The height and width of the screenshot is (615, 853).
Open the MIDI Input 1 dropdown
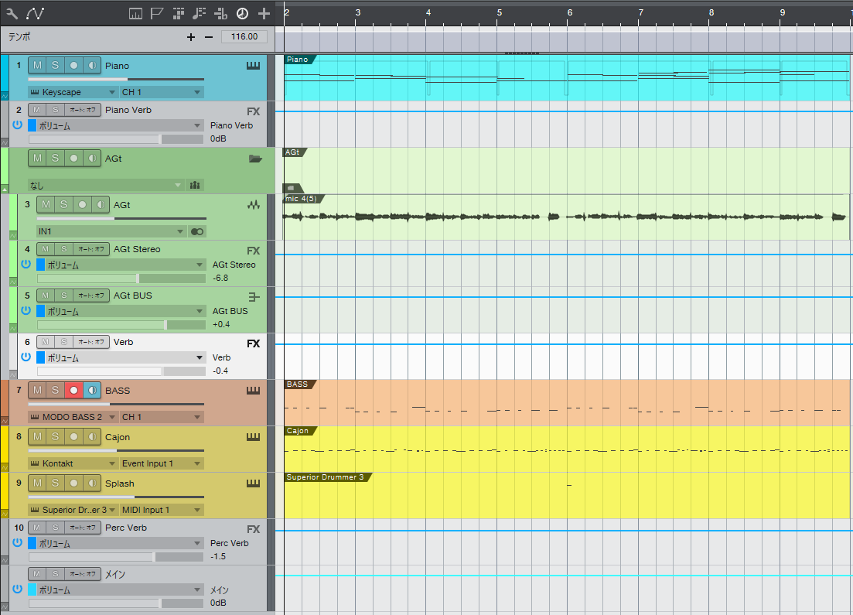tap(162, 510)
